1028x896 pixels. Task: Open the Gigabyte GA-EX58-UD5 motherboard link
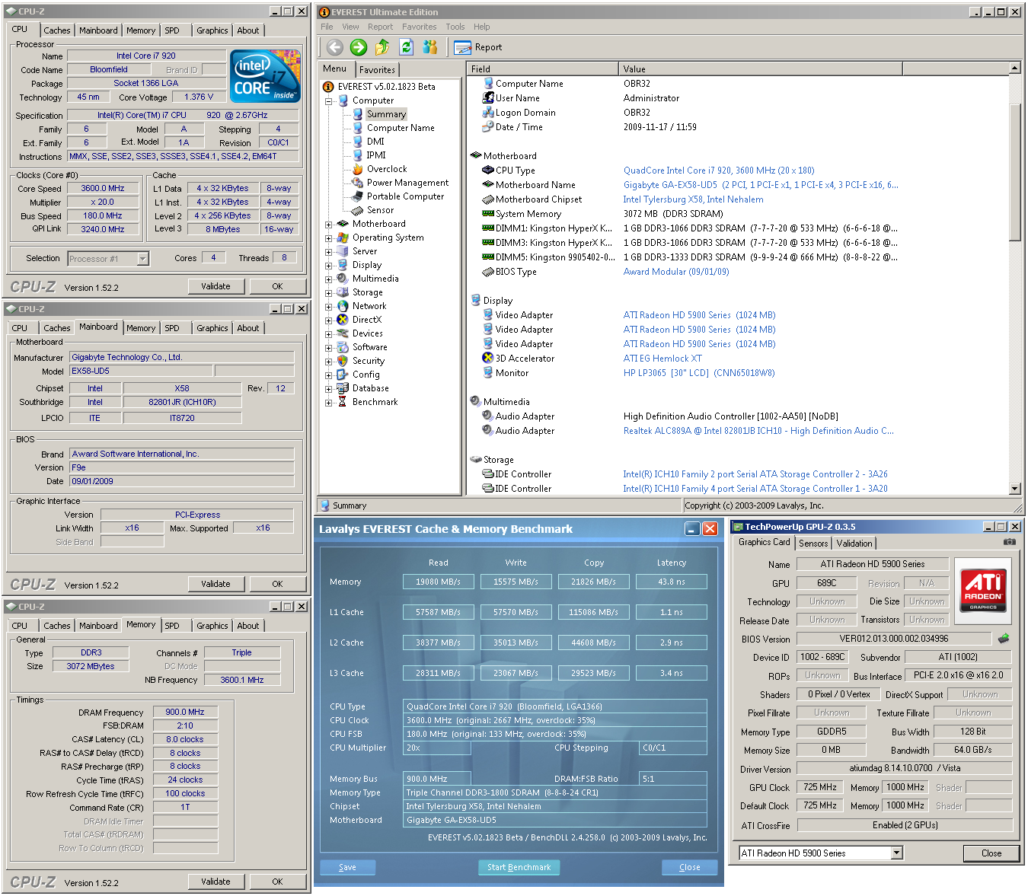point(761,185)
